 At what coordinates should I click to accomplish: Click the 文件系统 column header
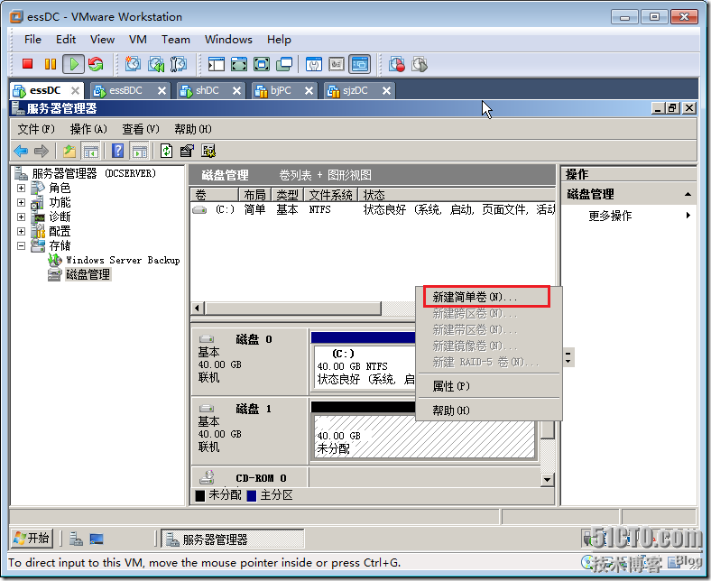click(330, 195)
